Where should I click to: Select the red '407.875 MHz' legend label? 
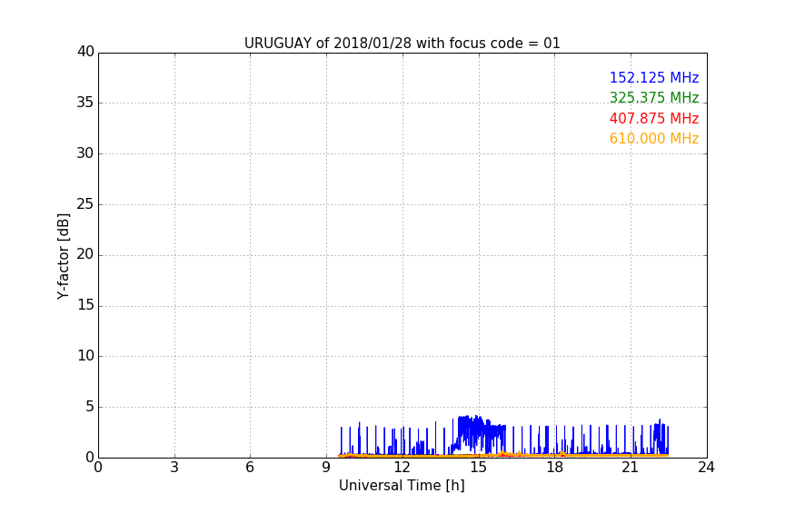point(654,119)
